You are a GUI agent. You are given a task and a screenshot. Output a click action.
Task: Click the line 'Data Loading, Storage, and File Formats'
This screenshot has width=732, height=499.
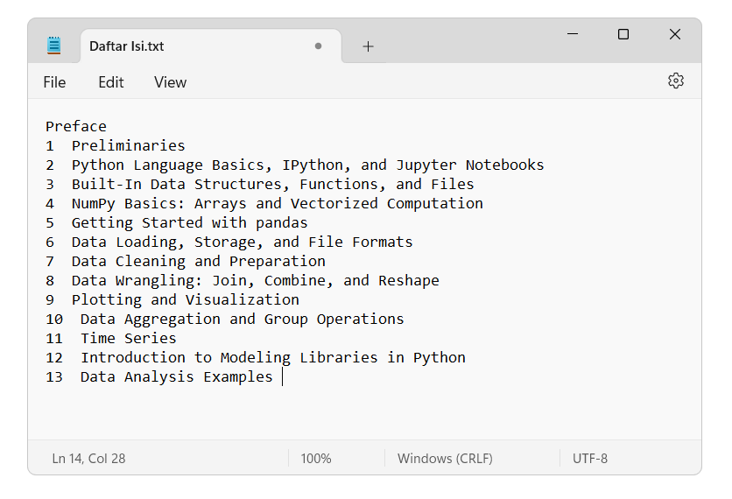pos(243,242)
